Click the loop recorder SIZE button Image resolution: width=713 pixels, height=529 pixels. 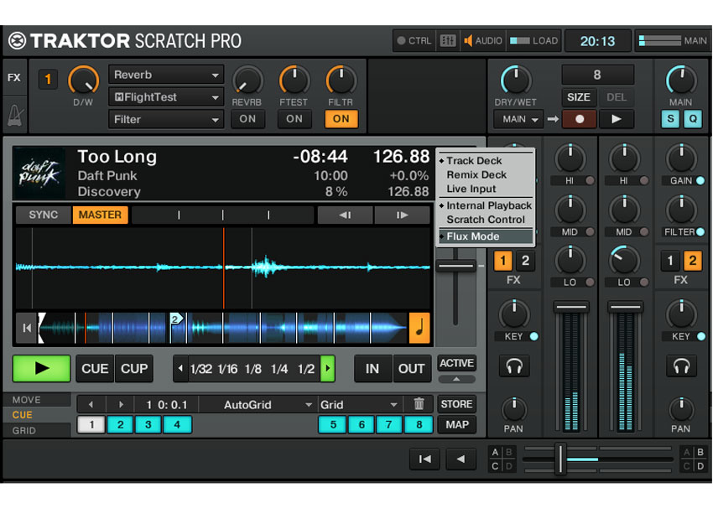pyautogui.click(x=579, y=97)
